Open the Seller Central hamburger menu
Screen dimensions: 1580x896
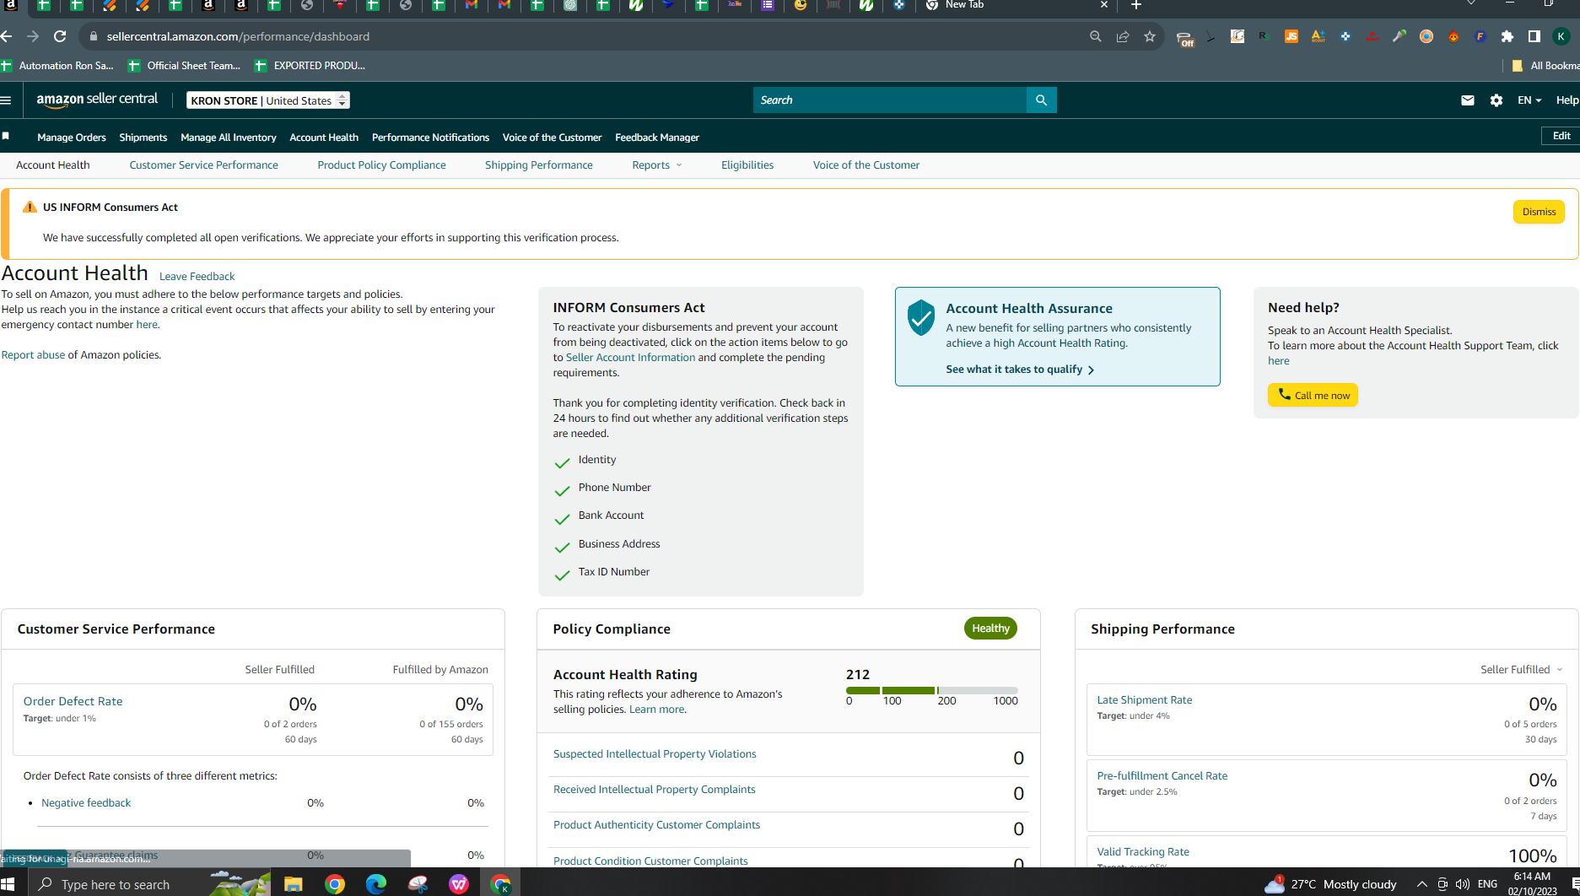[x=6, y=100]
